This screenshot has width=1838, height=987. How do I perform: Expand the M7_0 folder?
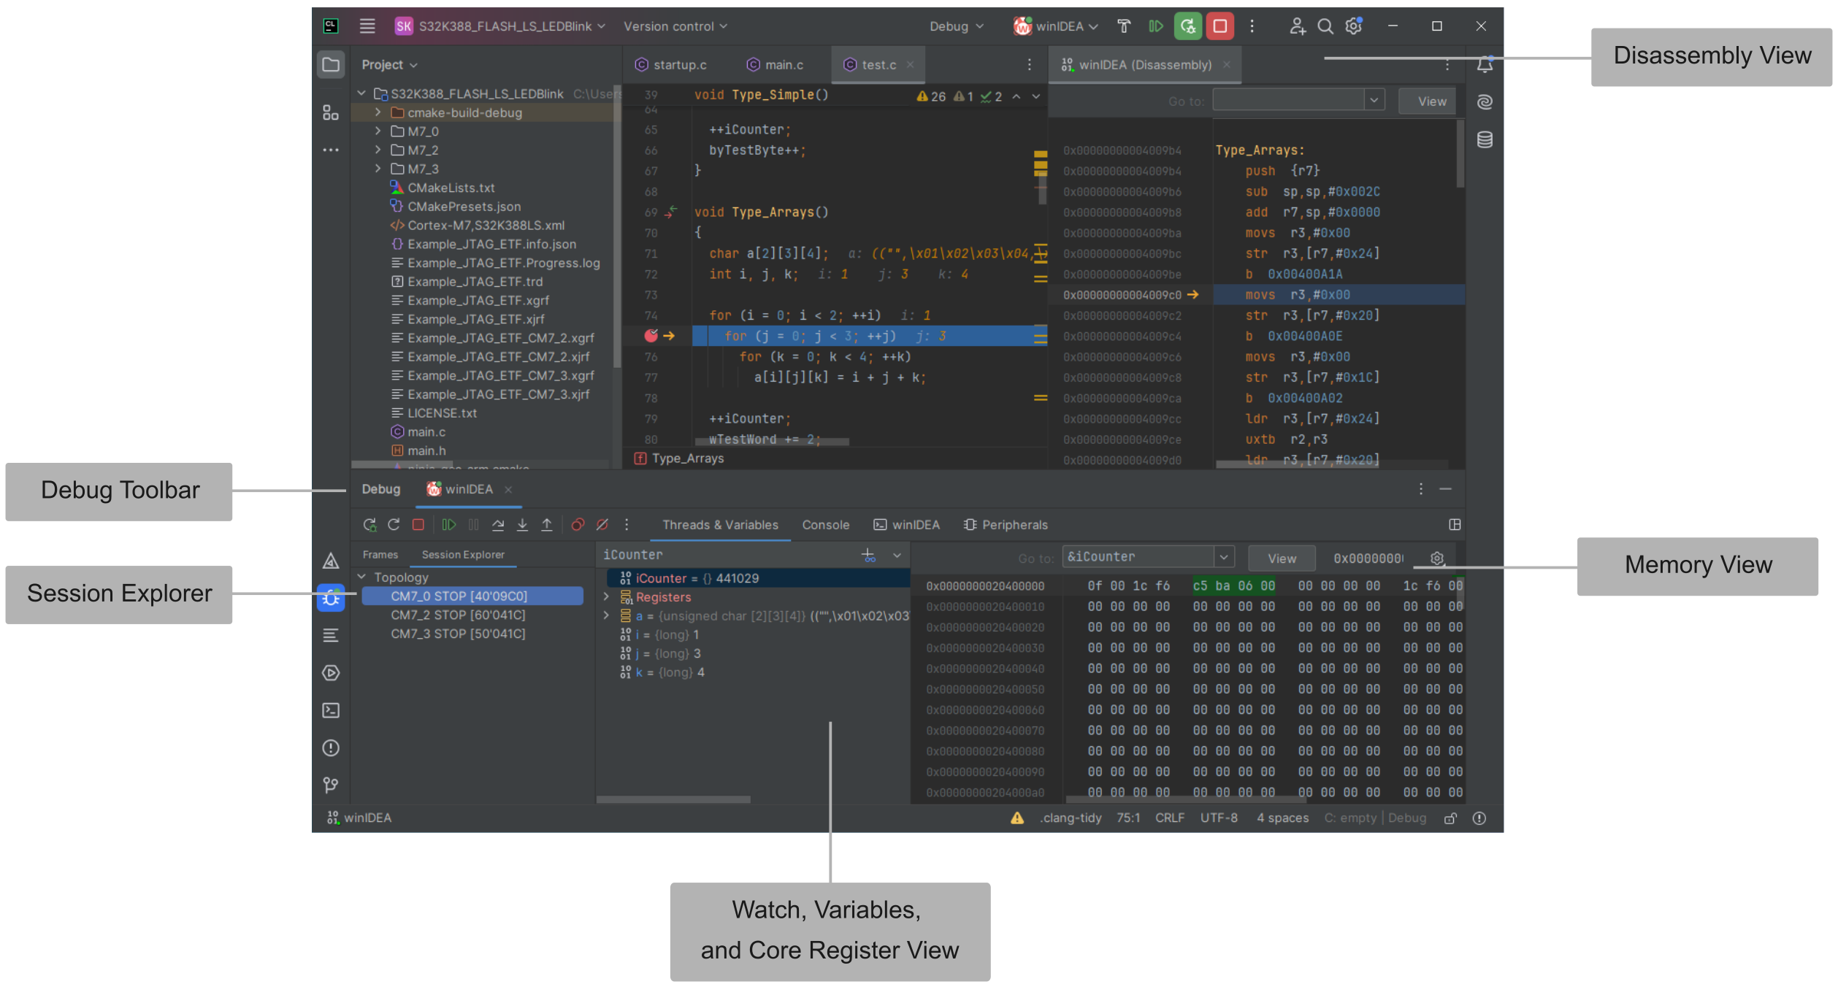(378, 131)
